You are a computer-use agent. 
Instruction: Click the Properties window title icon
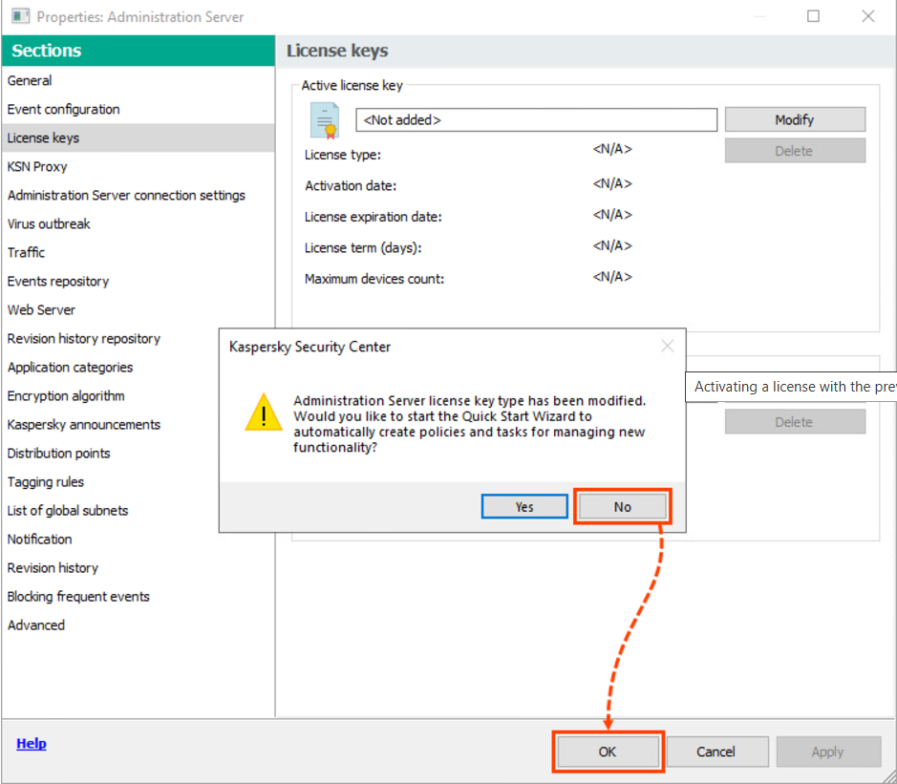(x=21, y=16)
